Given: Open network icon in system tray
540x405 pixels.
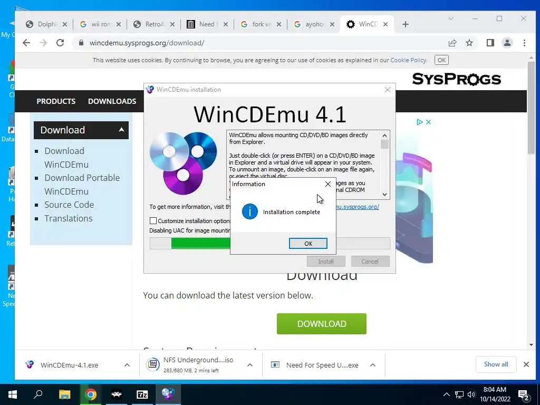Looking at the screenshot, I should click(x=459, y=394).
